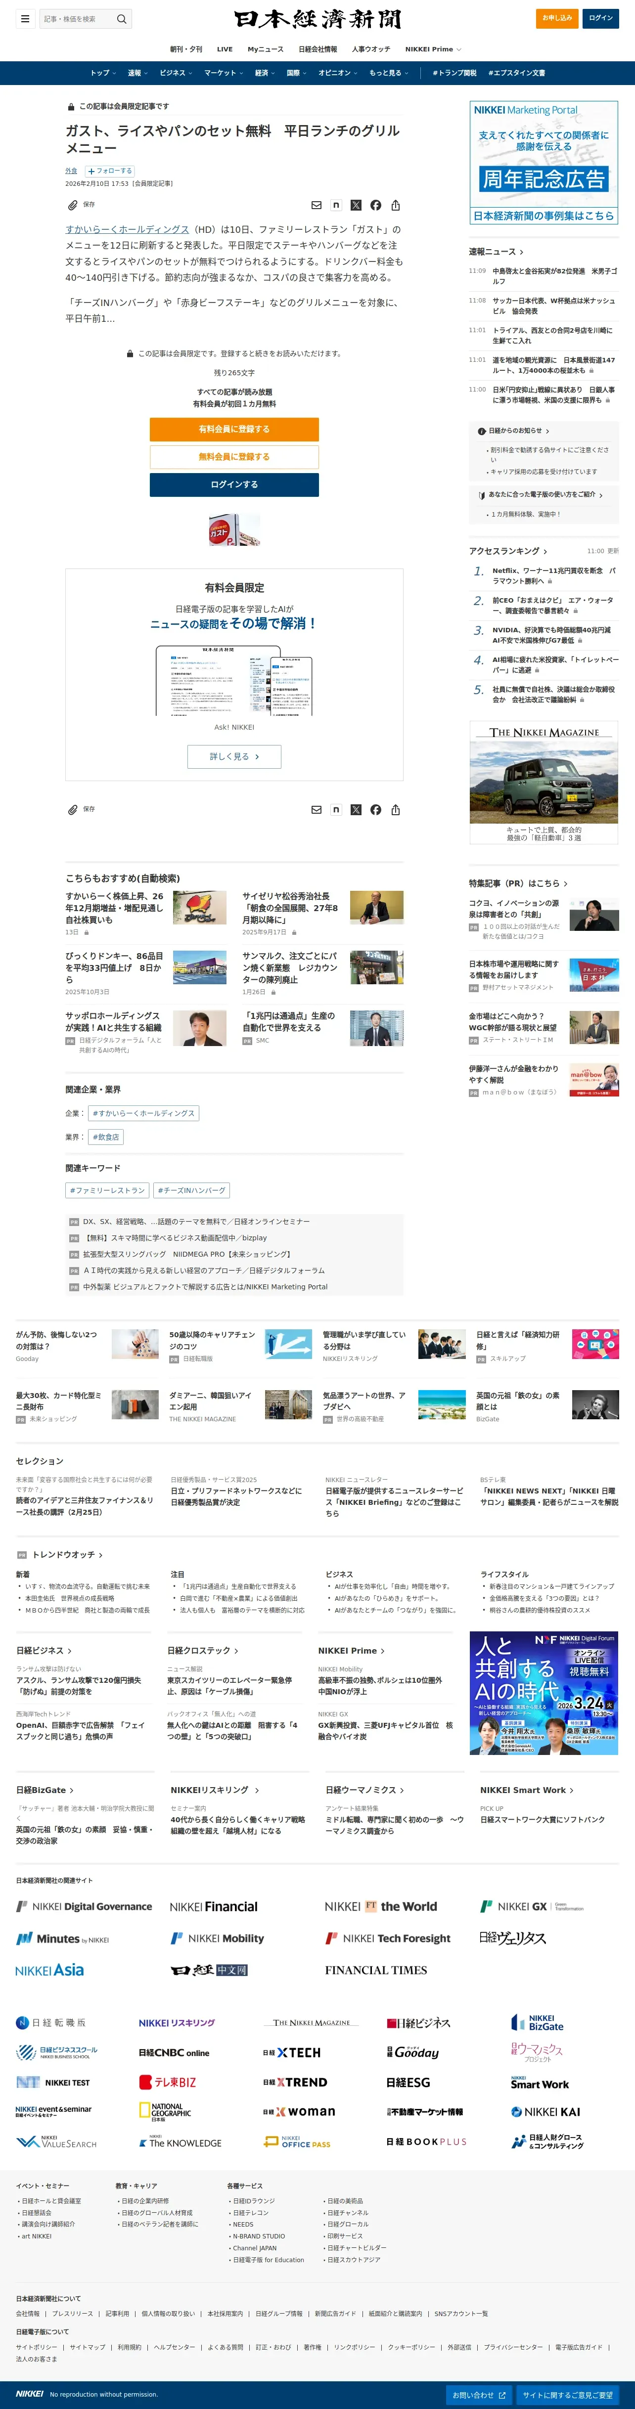Click the bottom 保存 clip icon

(x=73, y=809)
